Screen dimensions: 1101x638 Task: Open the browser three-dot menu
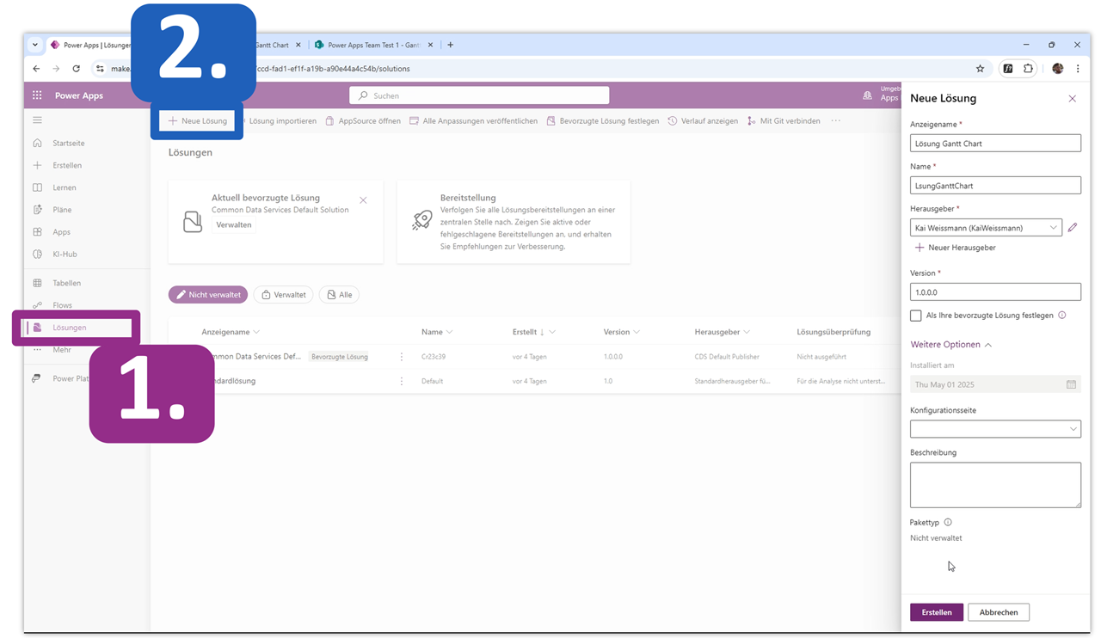(x=1078, y=69)
